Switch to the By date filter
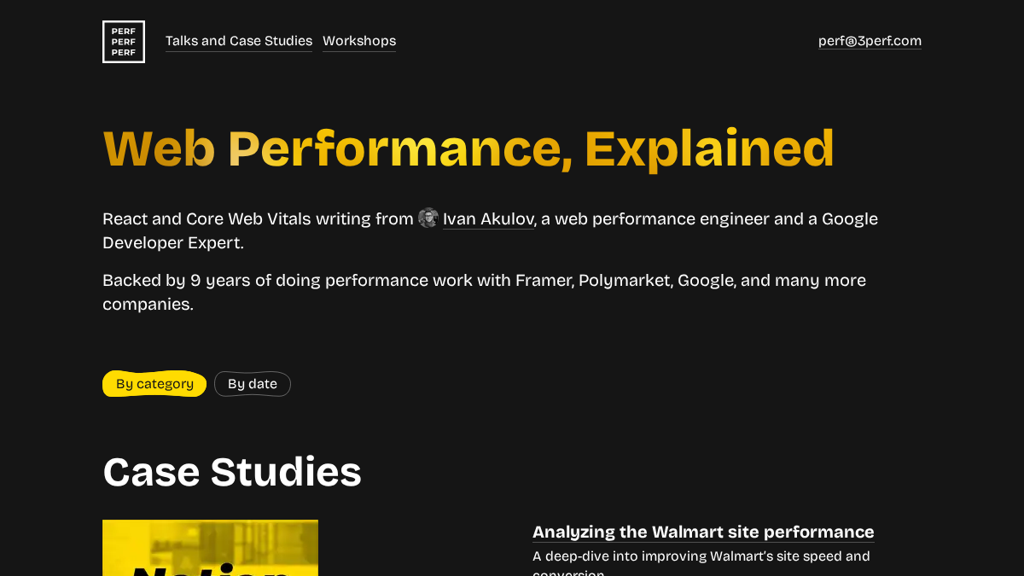Viewport: 1024px width, 576px height. [253, 384]
